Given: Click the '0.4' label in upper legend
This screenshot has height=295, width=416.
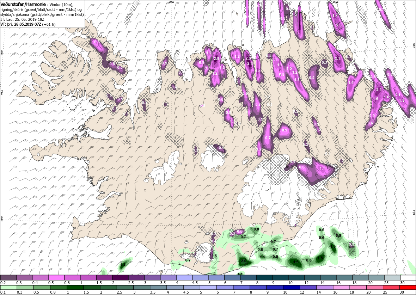Looking at the screenshot, I should [35, 283].
